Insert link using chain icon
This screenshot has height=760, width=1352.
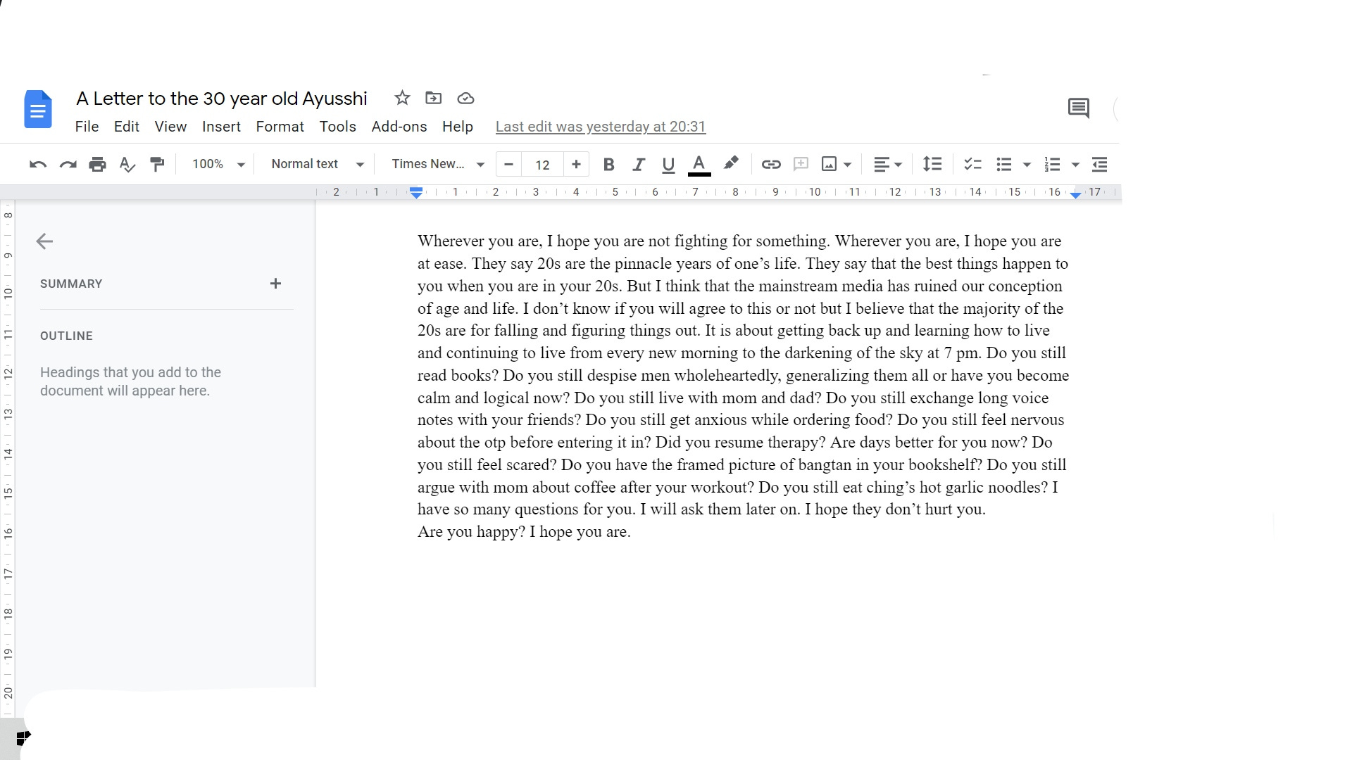[x=771, y=165]
